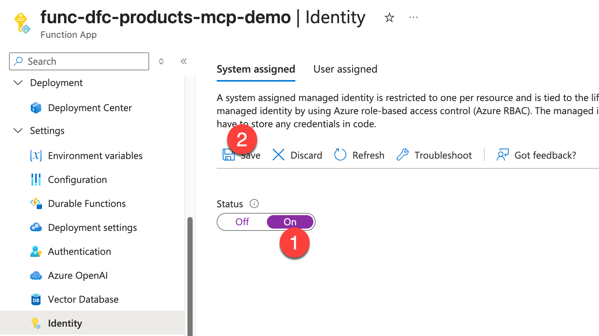Select the System assigned tab
Image resolution: width=599 pixels, height=336 pixels.
[x=256, y=69]
